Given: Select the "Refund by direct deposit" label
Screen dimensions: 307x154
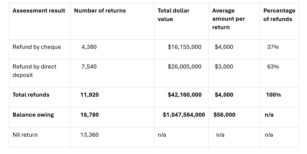Looking at the screenshot, I should pos(34,71).
